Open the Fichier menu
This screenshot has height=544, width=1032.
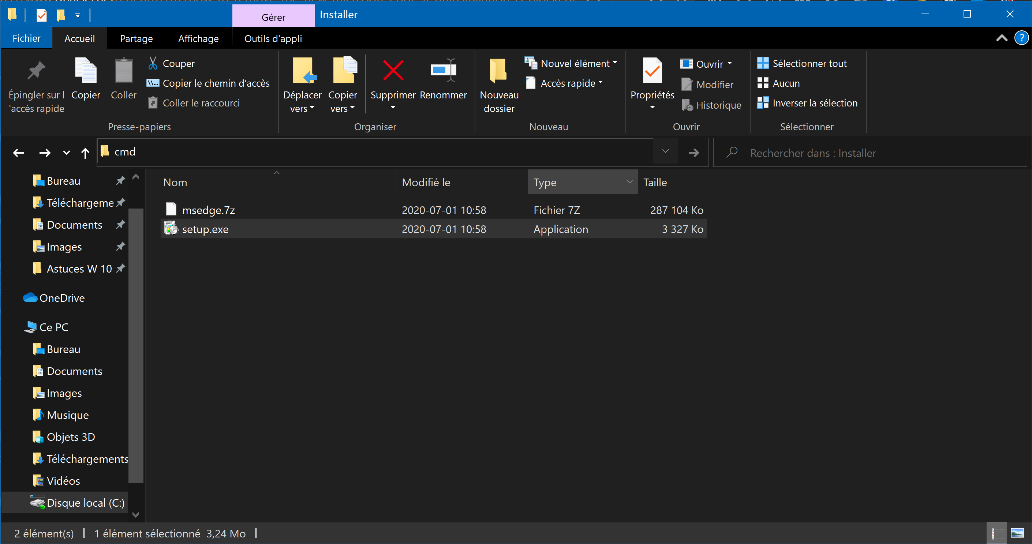tap(26, 38)
